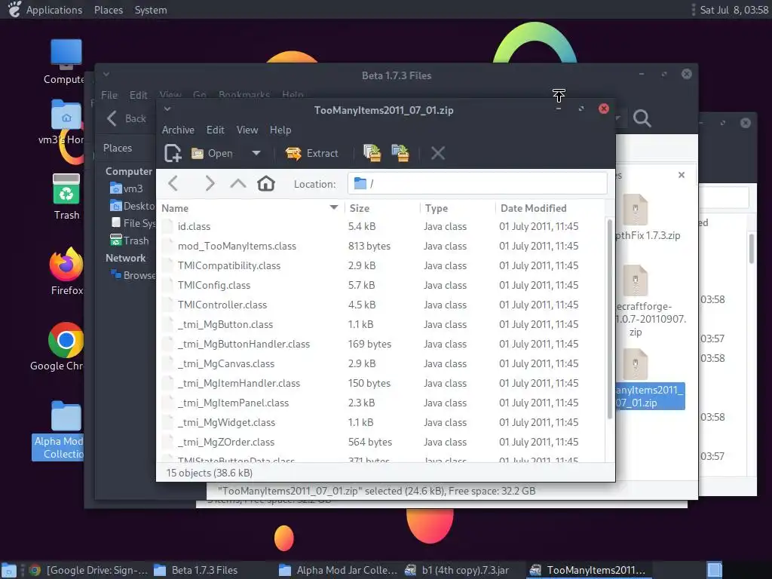Click the new archive icon in toolbar
Screen dimensions: 772x579
coord(173,153)
